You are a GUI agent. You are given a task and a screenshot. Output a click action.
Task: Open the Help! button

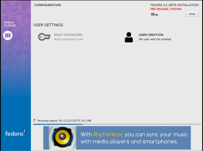coord(192,14)
